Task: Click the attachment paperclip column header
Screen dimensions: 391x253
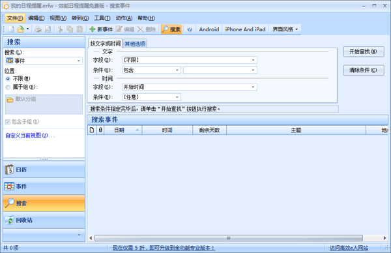Action: [x=100, y=130]
